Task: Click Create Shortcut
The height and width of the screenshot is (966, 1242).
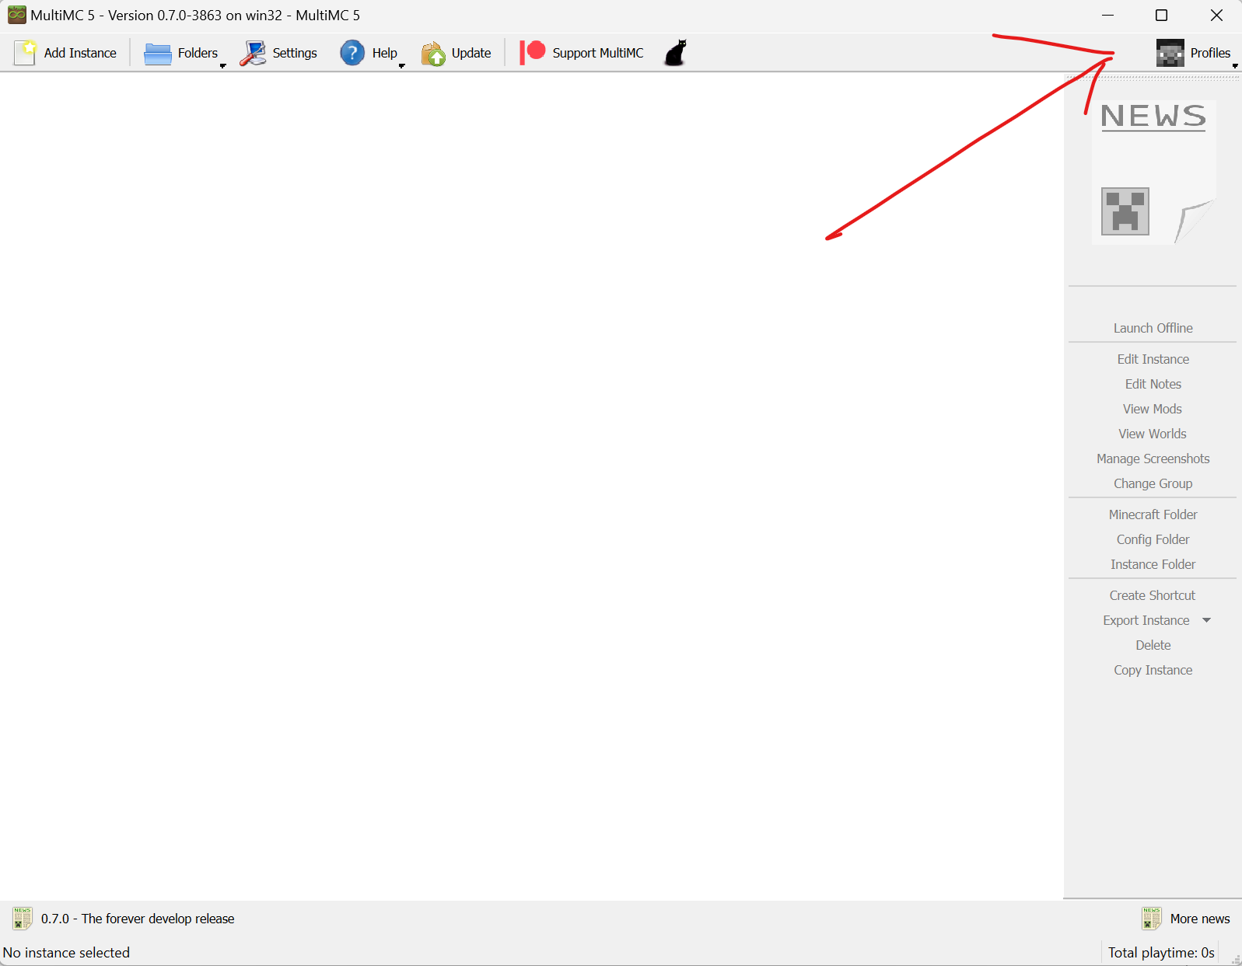Action: click(x=1153, y=595)
